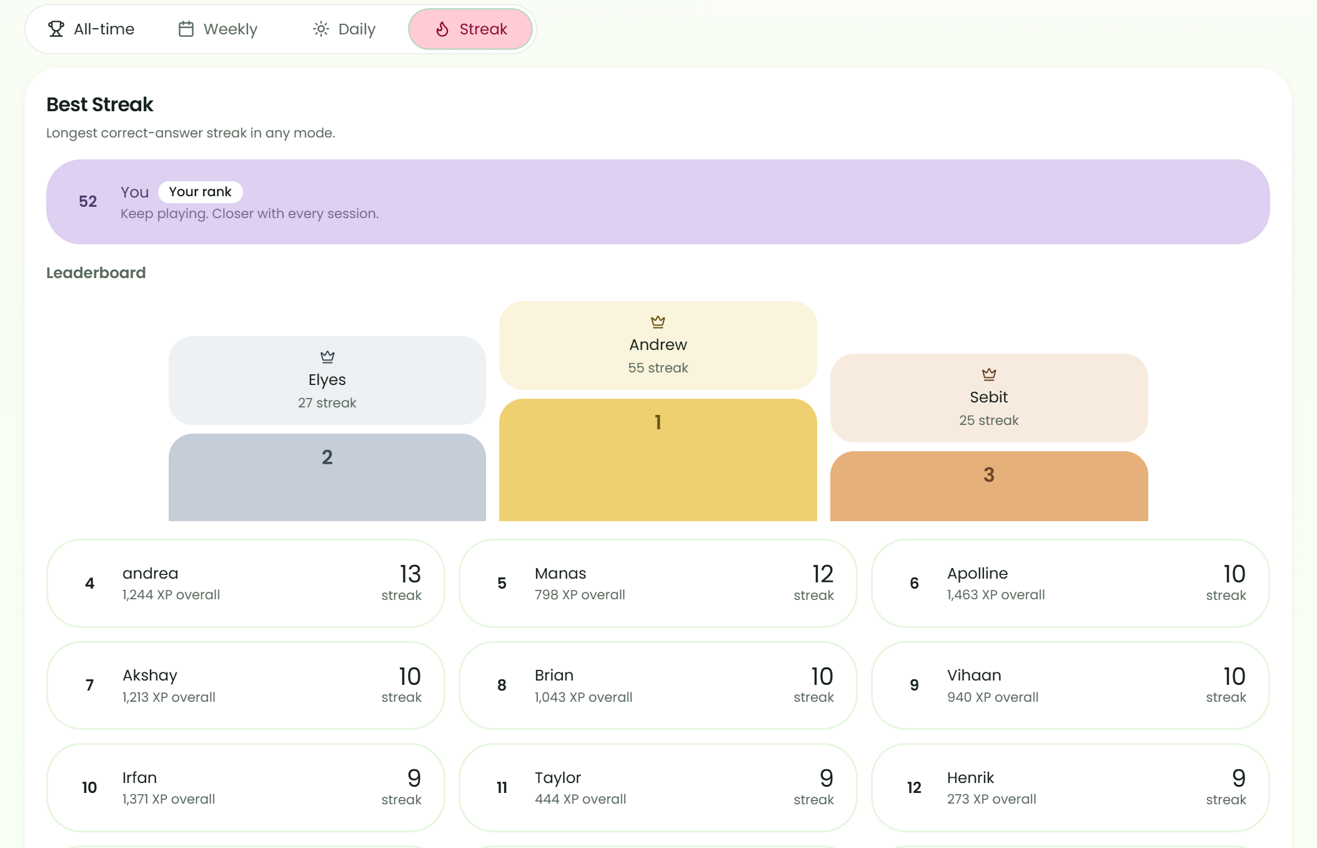Click '273 XP overall' under Henrik

click(991, 799)
